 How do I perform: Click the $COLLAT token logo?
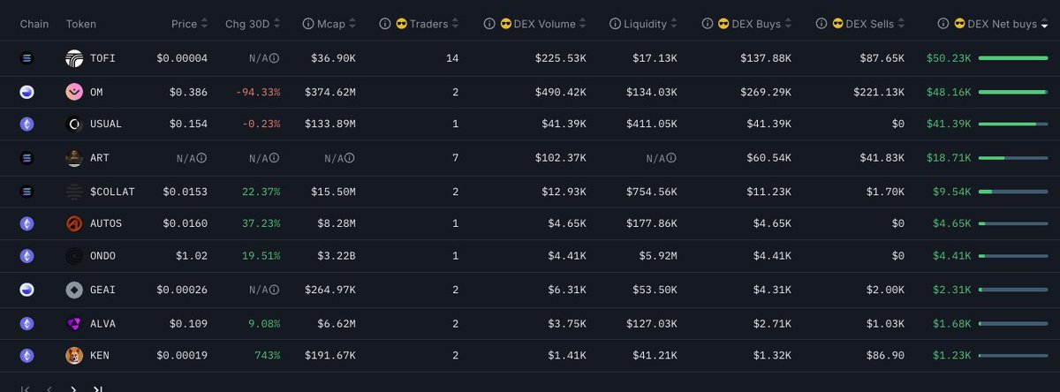[x=74, y=191]
